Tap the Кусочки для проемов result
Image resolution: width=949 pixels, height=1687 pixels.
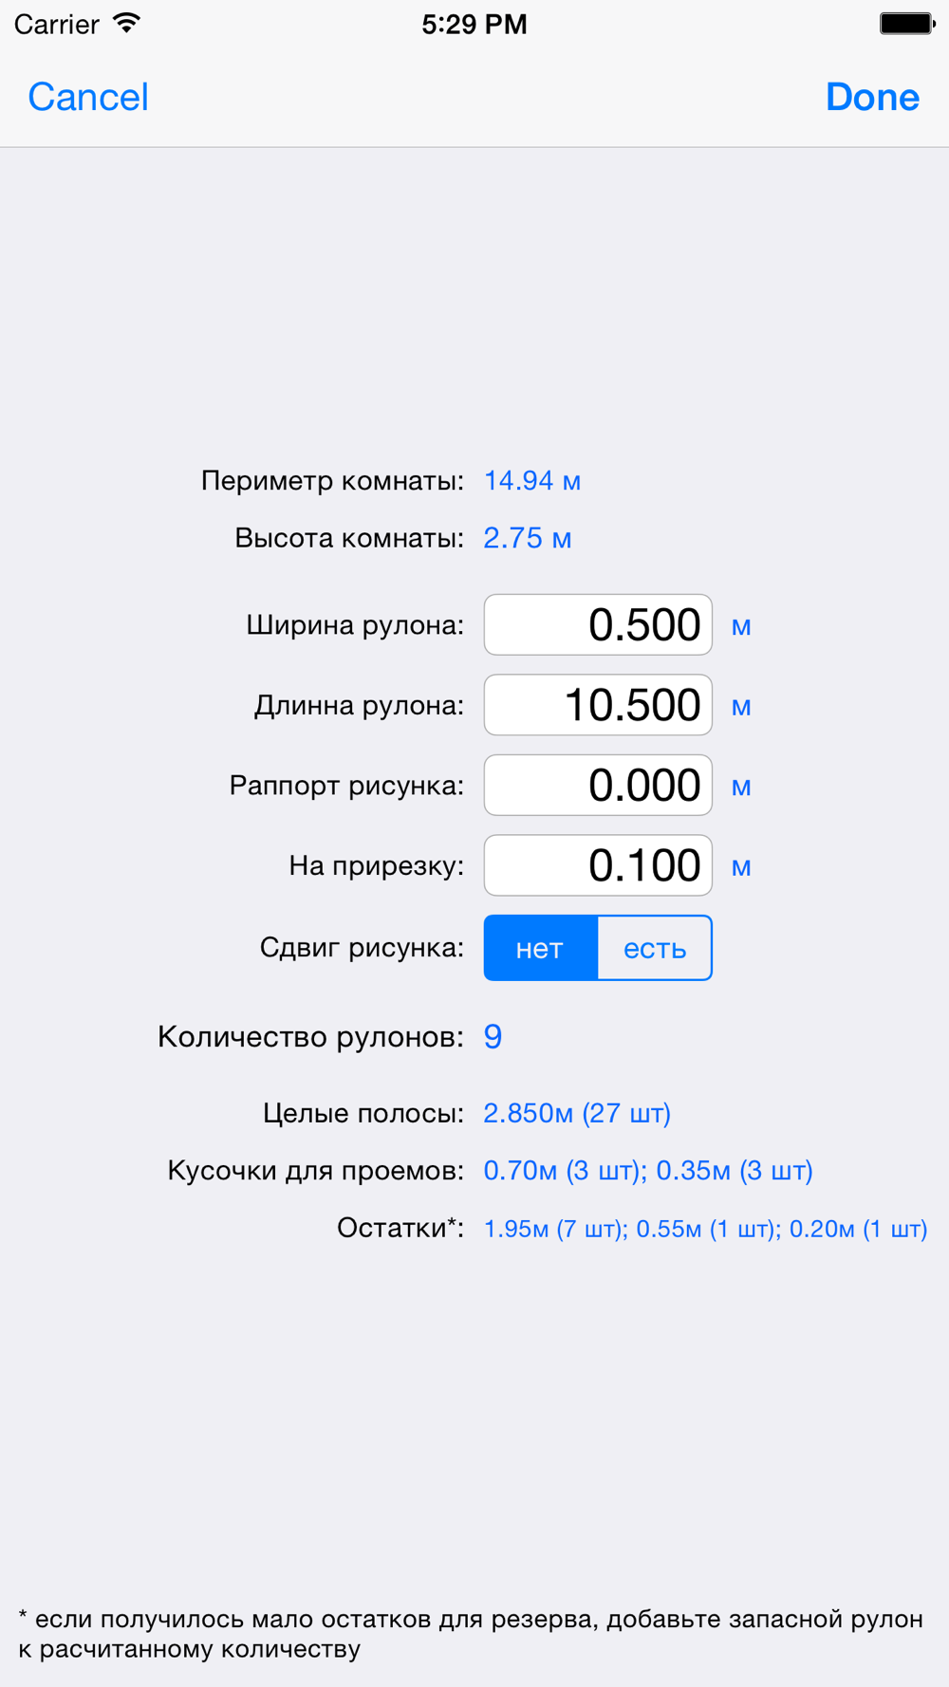point(648,1171)
